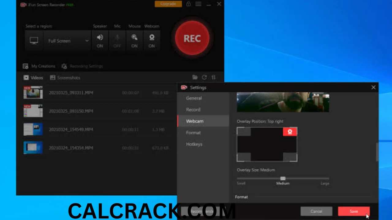Open thumbnail of 20210325_093150.MP4
The width and height of the screenshot is (392, 220).
point(33,111)
